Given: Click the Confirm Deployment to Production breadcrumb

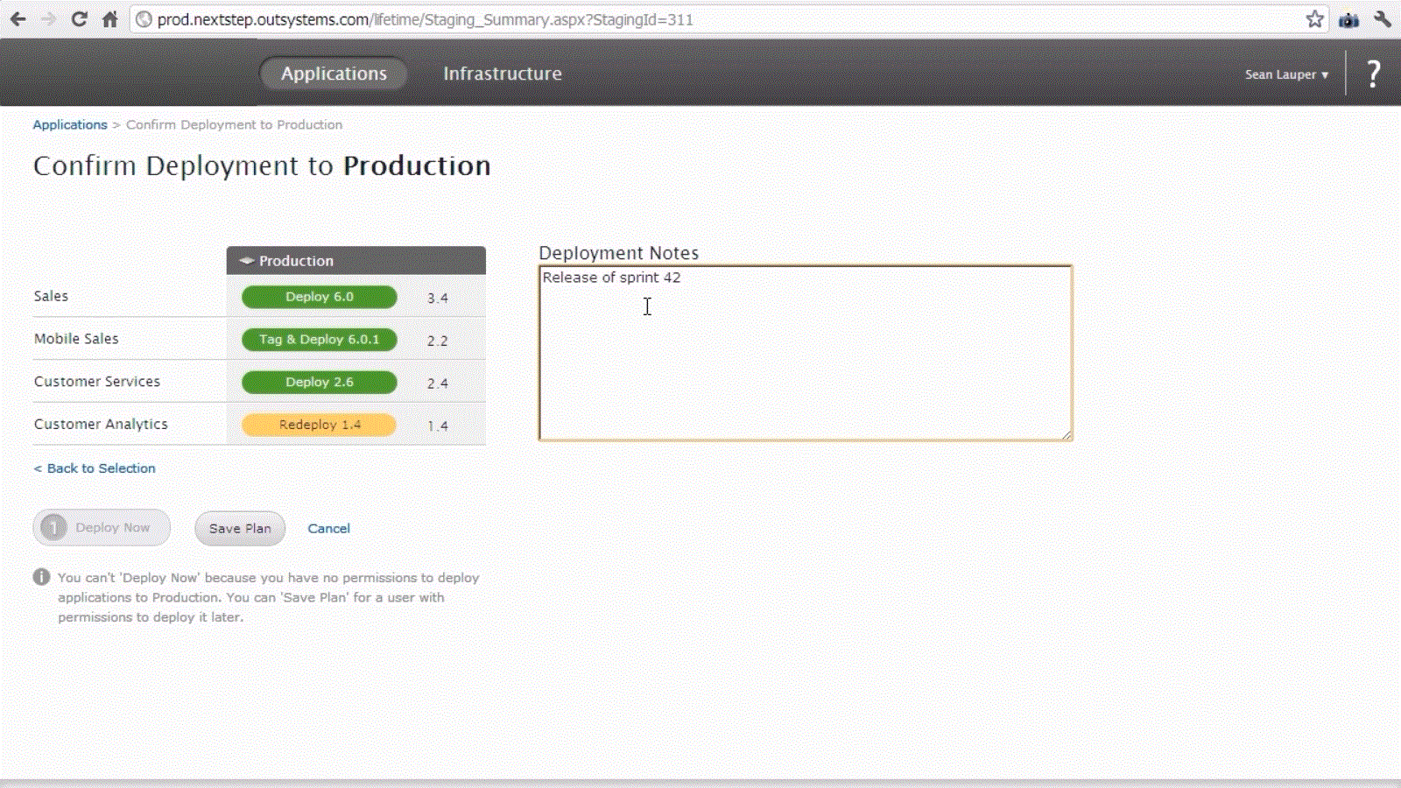Looking at the screenshot, I should (234, 124).
